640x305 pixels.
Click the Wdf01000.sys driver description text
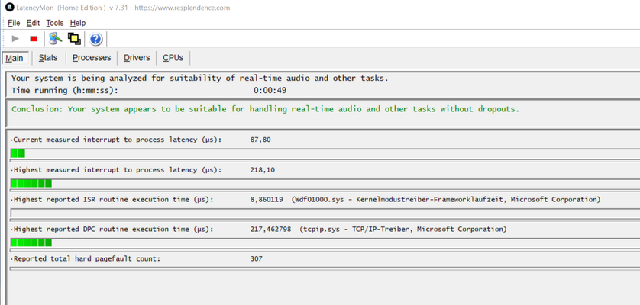click(446, 199)
